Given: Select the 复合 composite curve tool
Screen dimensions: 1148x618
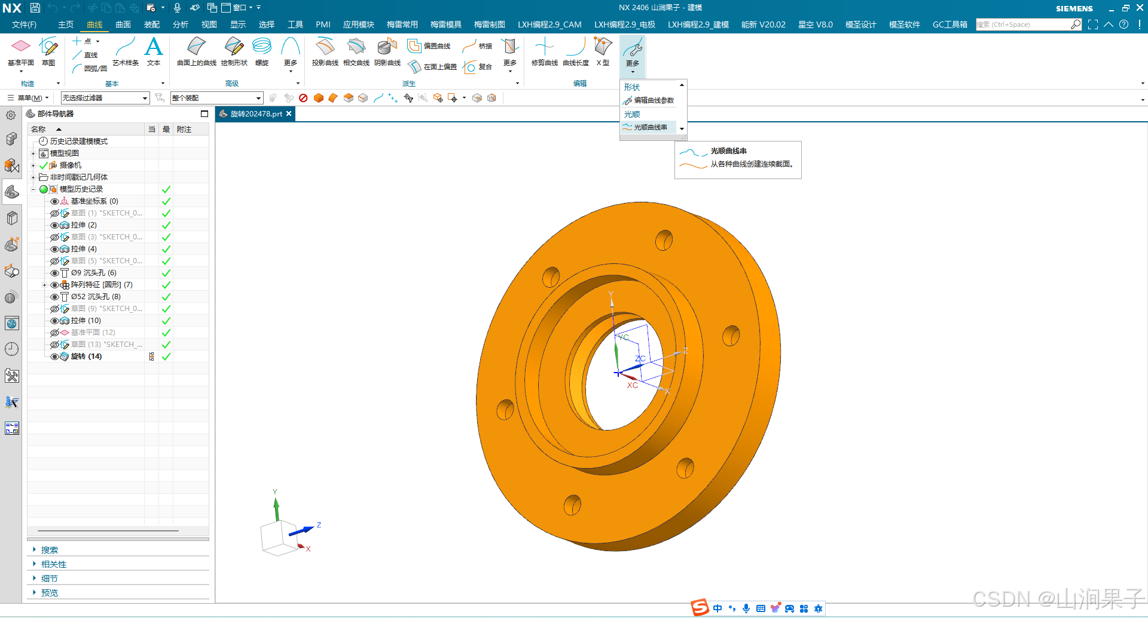Looking at the screenshot, I should coord(478,67).
